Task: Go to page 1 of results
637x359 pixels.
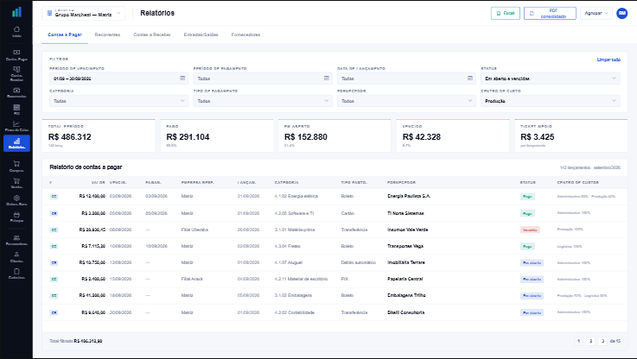Action: (x=578, y=341)
